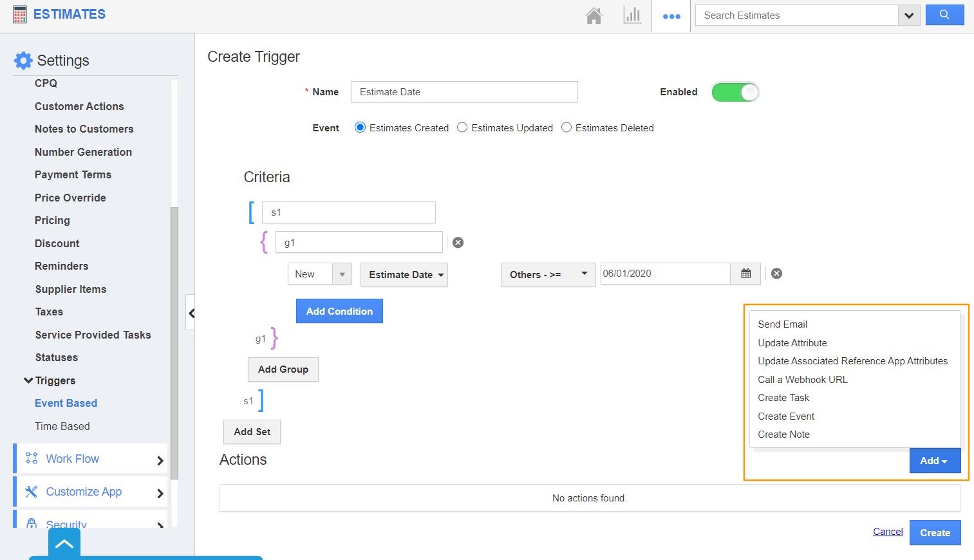
Task: Open the Reports bar chart icon
Action: [x=632, y=15]
